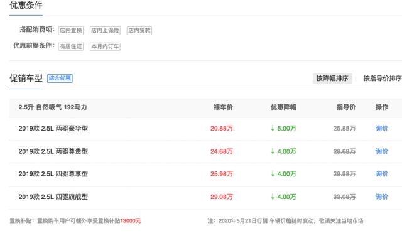This screenshot has width=402, height=233.
Task: Select the 2019款 2.5L 四驱尊享型 row name
Action: point(53,174)
